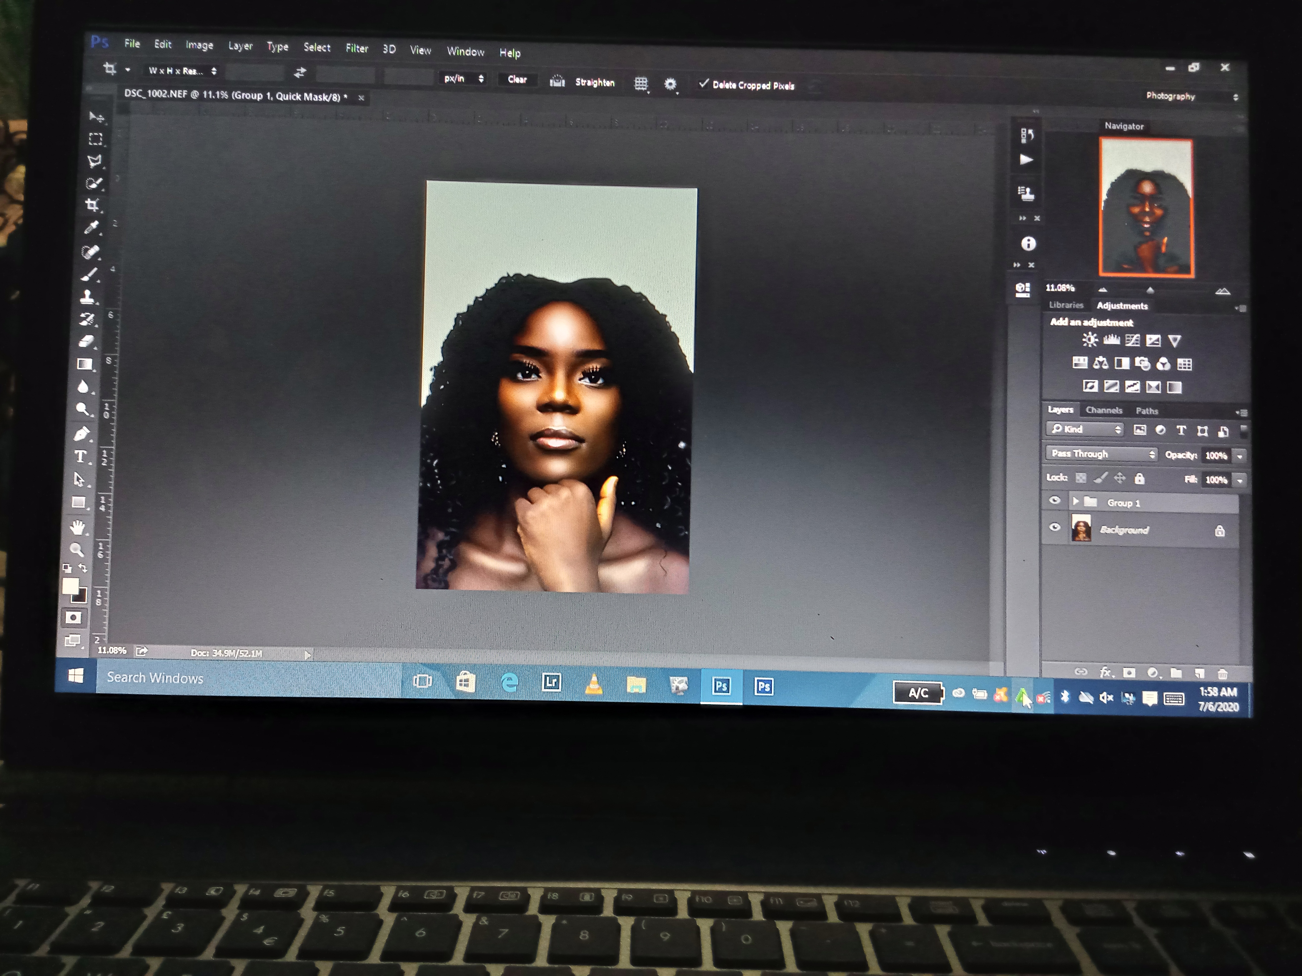Select the Spot Healing Brush tool
The width and height of the screenshot is (1302, 976).
click(90, 252)
